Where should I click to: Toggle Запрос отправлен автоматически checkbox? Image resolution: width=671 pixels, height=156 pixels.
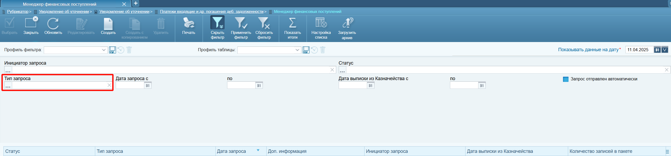pyautogui.click(x=565, y=79)
